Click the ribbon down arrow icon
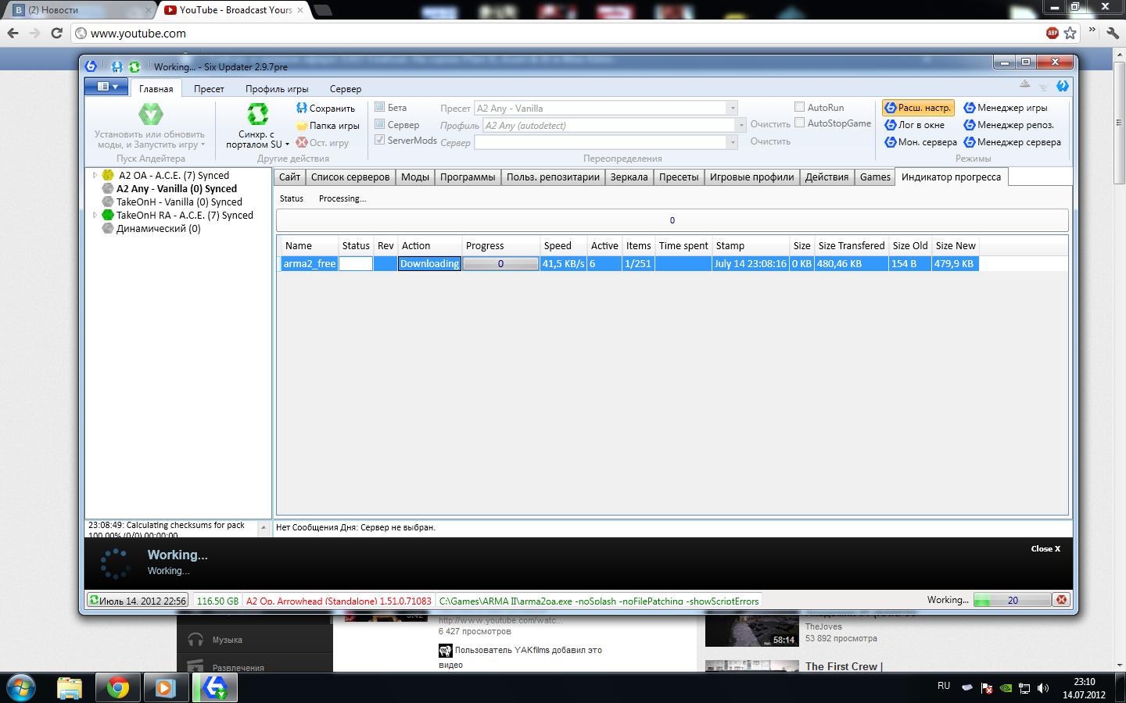 (x=1043, y=87)
